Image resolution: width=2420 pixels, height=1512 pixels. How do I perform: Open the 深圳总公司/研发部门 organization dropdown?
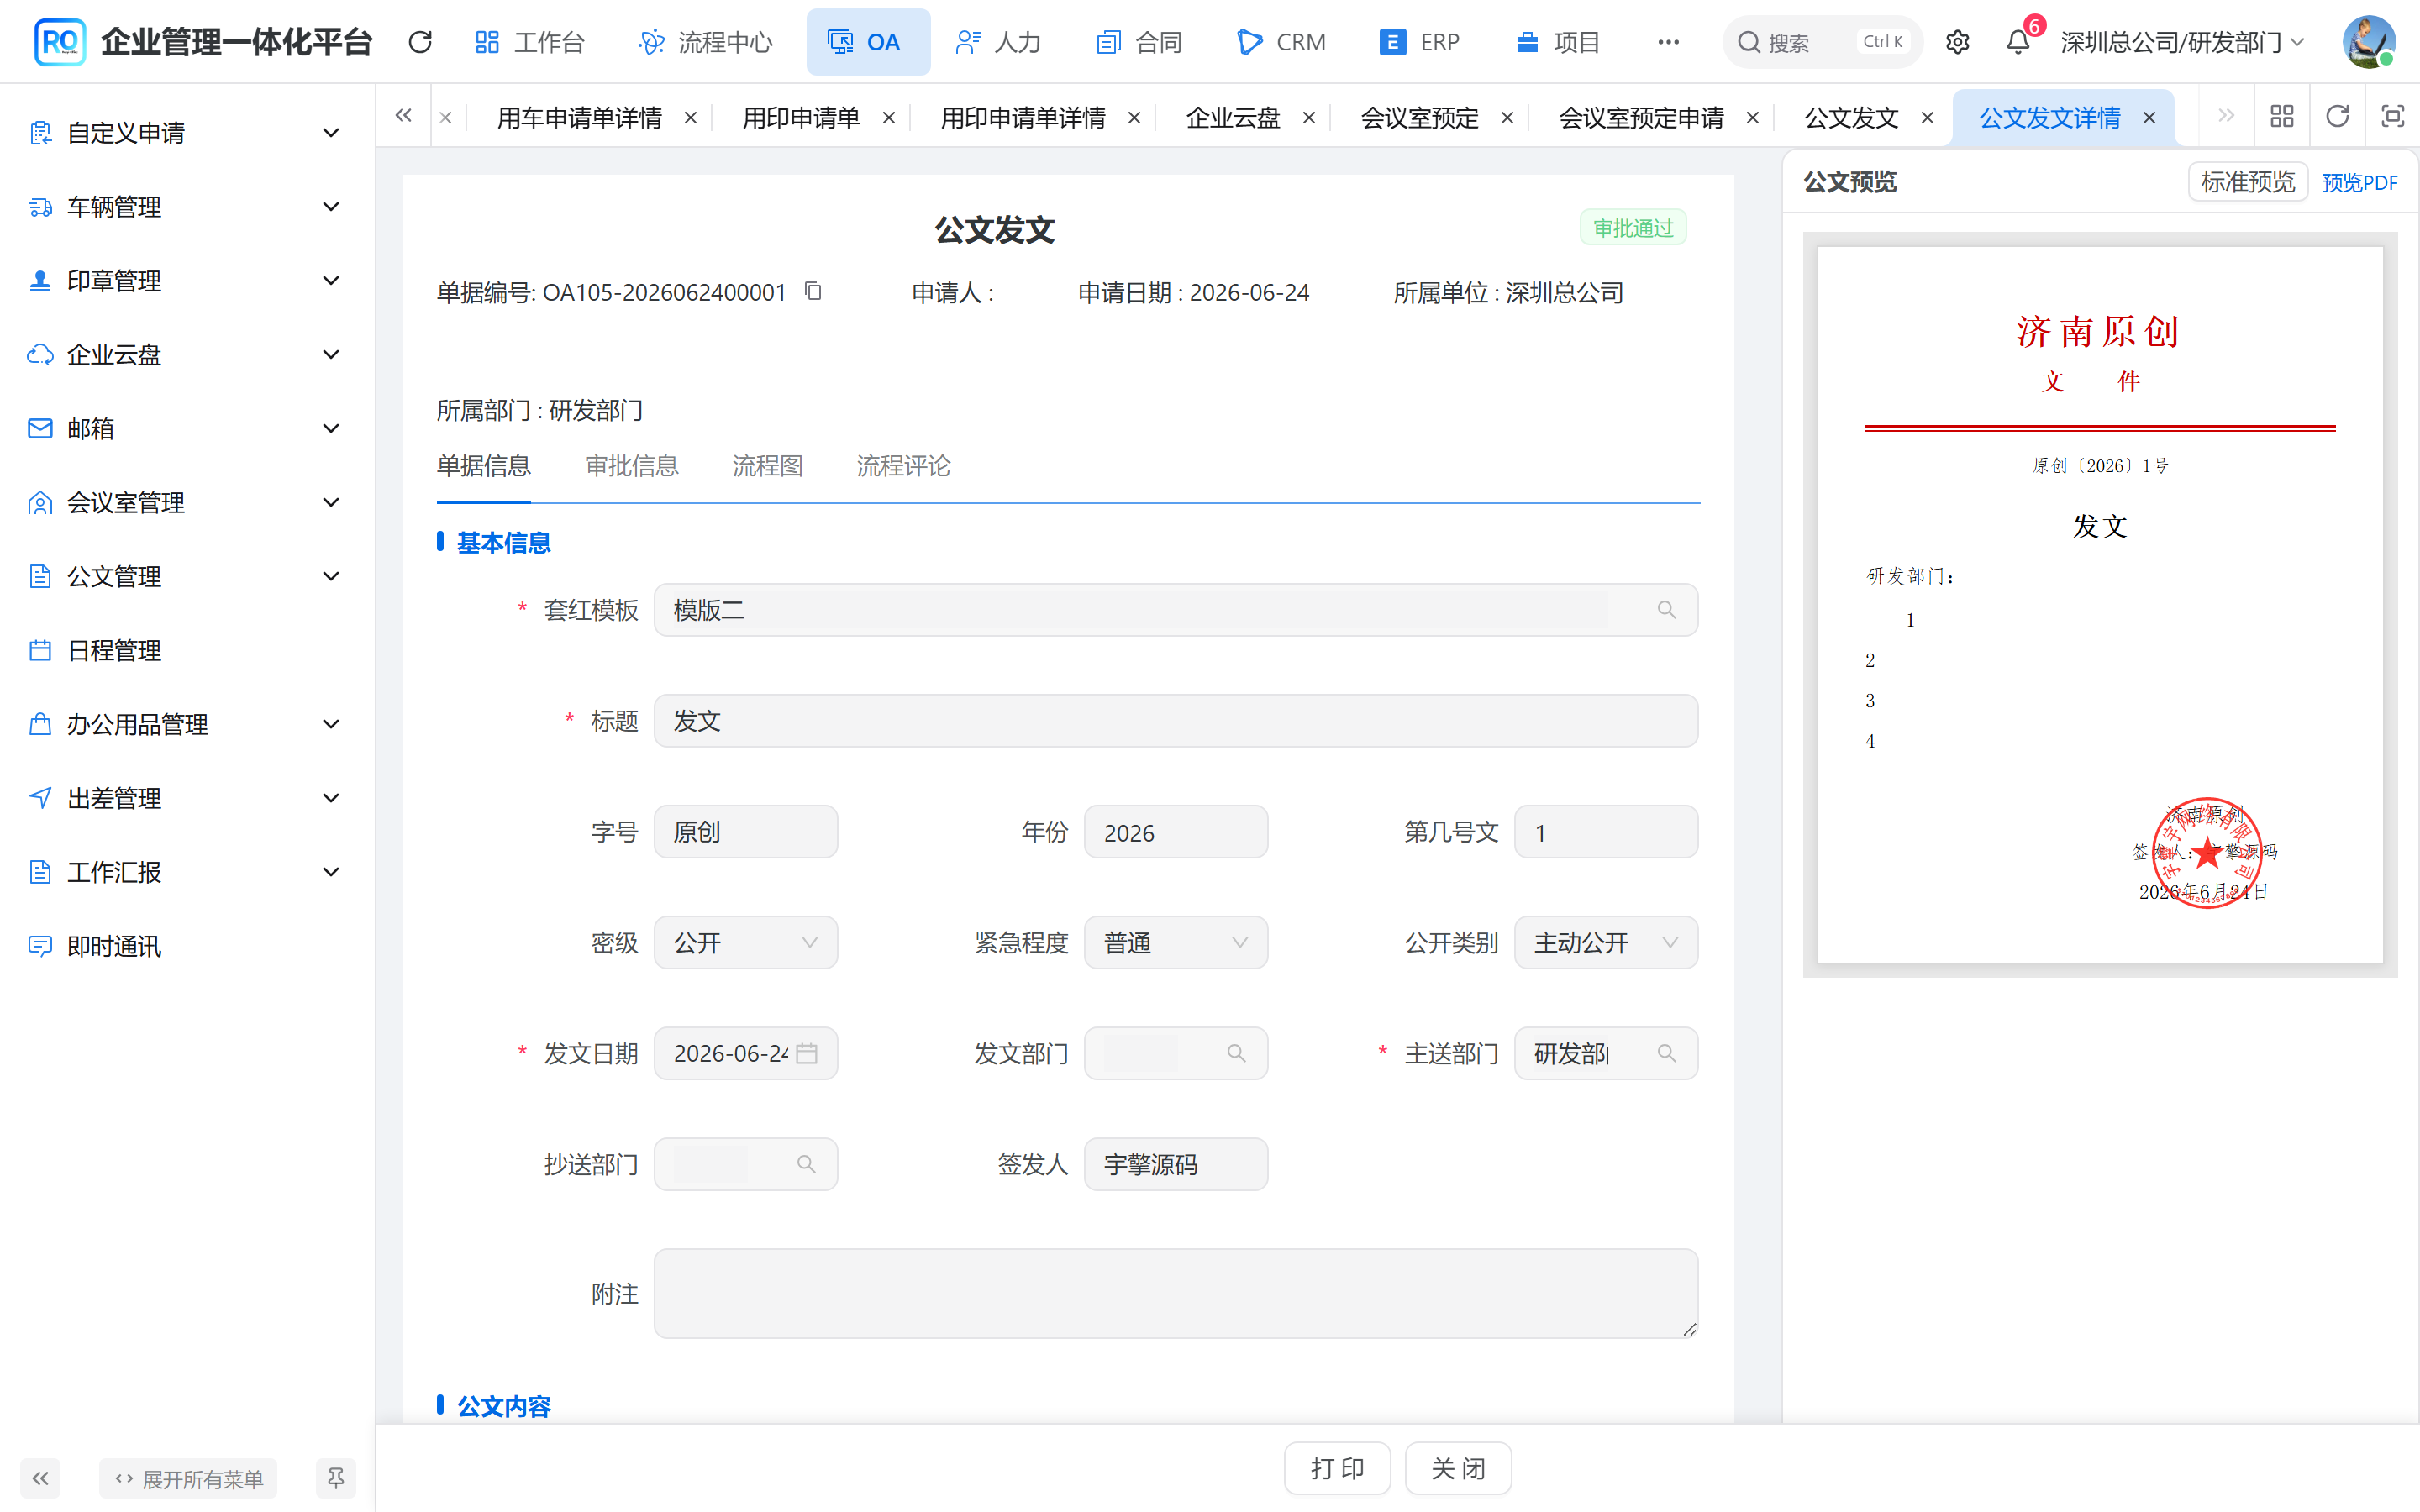tap(2183, 42)
